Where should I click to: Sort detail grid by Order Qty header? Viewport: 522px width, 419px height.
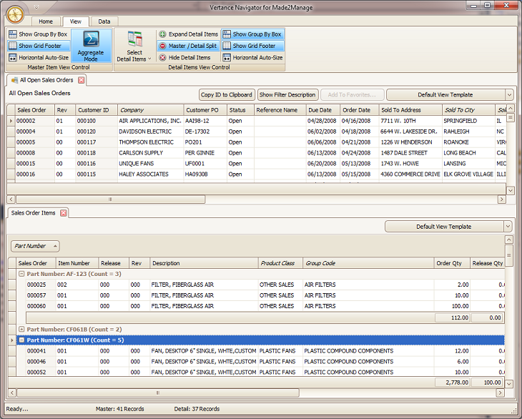point(452,263)
